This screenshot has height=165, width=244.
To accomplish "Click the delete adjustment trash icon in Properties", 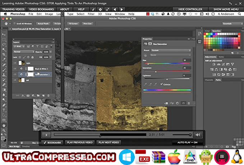I will tap(189, 103).
